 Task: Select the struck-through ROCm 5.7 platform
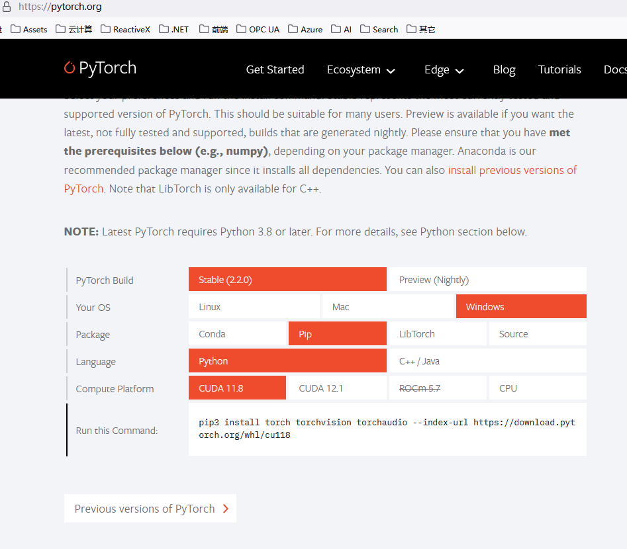pos(438,388)
